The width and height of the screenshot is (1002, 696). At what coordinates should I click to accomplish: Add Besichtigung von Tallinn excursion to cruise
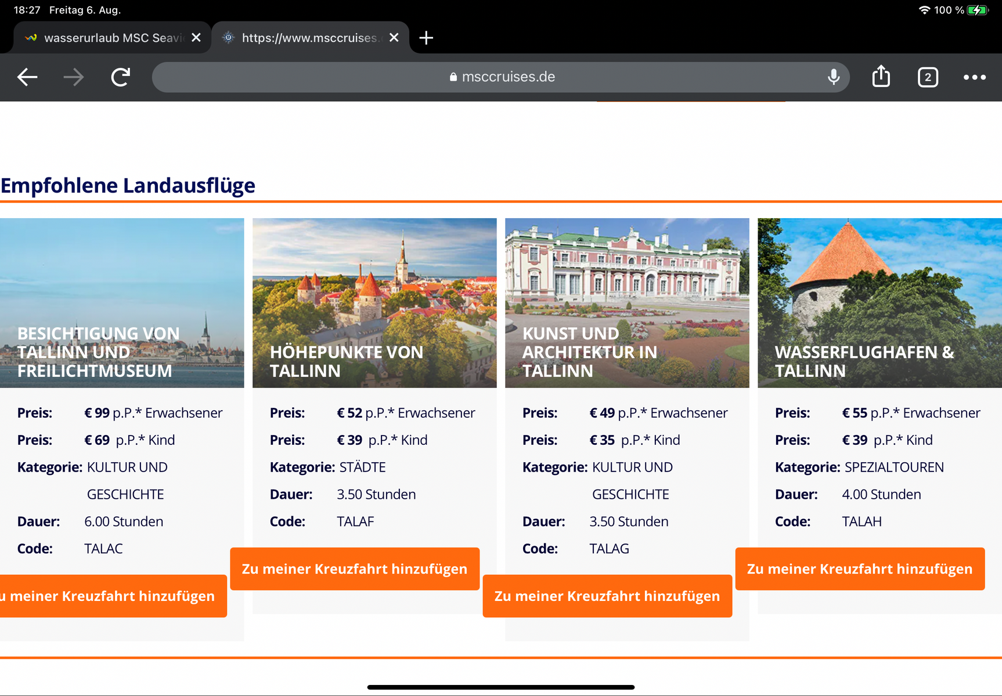pyautogui.click(x=111, y=596)
